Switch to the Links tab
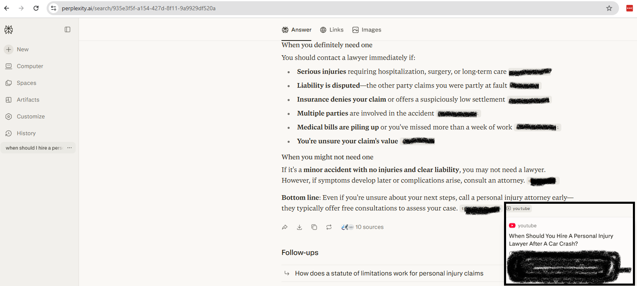The width and height of the screenshot is (637, 286). [332, 30]
